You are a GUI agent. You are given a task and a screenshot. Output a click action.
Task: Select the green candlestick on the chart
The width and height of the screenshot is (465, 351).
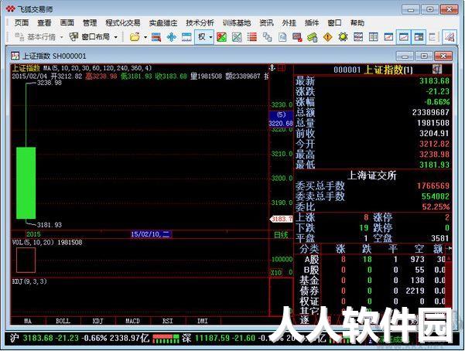[26, 183]
